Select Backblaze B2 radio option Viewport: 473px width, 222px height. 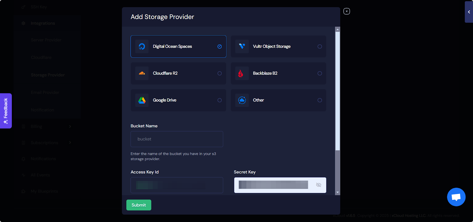(x=320, y=73)
